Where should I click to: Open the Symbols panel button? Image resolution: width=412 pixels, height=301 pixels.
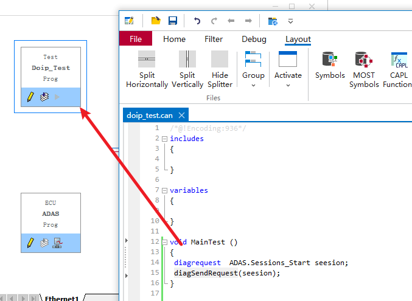click(330, 66)
